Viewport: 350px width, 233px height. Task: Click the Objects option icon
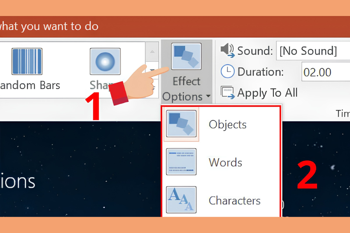181,124
